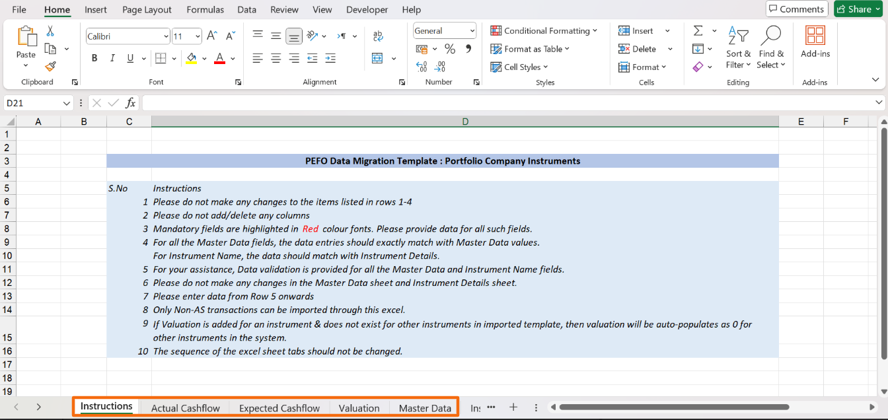Click the Increase Font Size icon
The image size is (888, 420).
click(211, 36)
